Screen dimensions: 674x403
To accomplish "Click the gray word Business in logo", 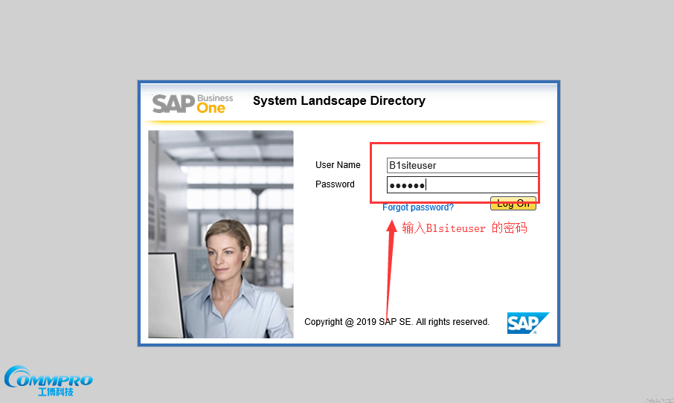I will (x=215, y=98).
